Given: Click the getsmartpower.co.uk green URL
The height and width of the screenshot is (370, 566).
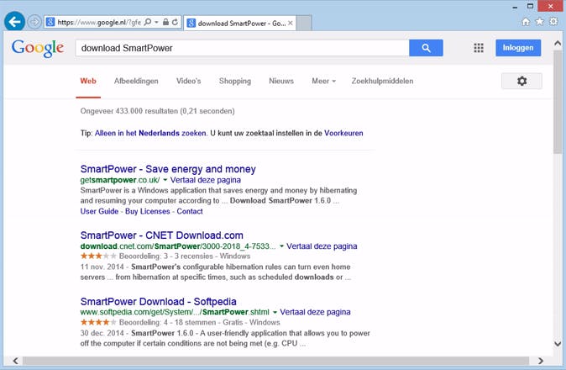Looking at the screenshot, I should (120, 180).
